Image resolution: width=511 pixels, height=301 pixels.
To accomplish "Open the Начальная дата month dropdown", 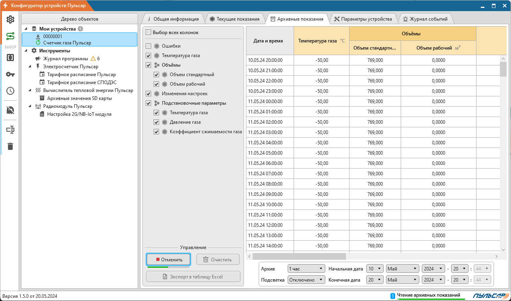I will pyautogui.click(x=402, y=268).
